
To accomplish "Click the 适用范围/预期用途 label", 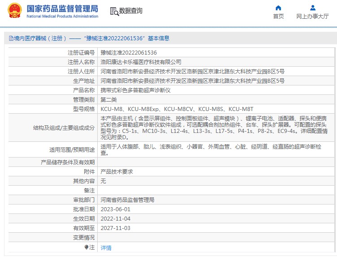I will pos(72,150).
